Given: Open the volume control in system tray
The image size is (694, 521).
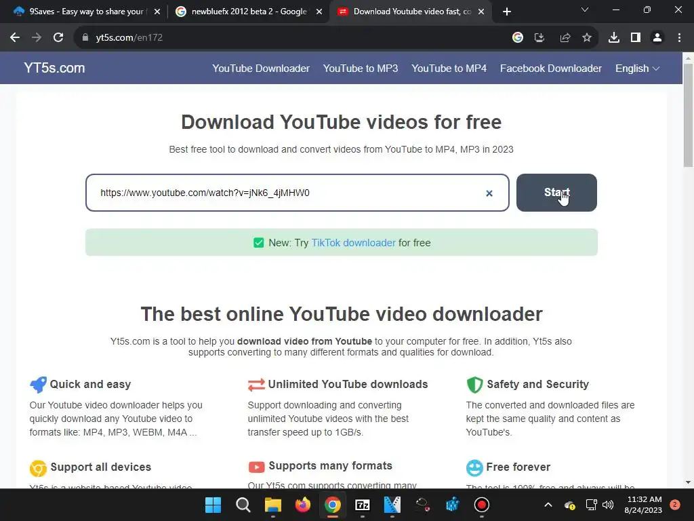Looking at the screenshot, I should [608, 505].
